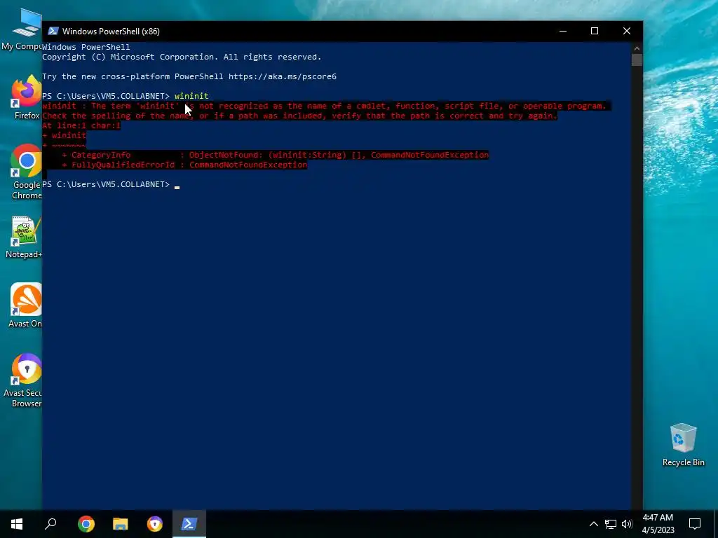Select the Notepad++ desktop shortcut
The height and width of the screenshot is (538, 718).
pyautogui.click(x=24, y=237)
